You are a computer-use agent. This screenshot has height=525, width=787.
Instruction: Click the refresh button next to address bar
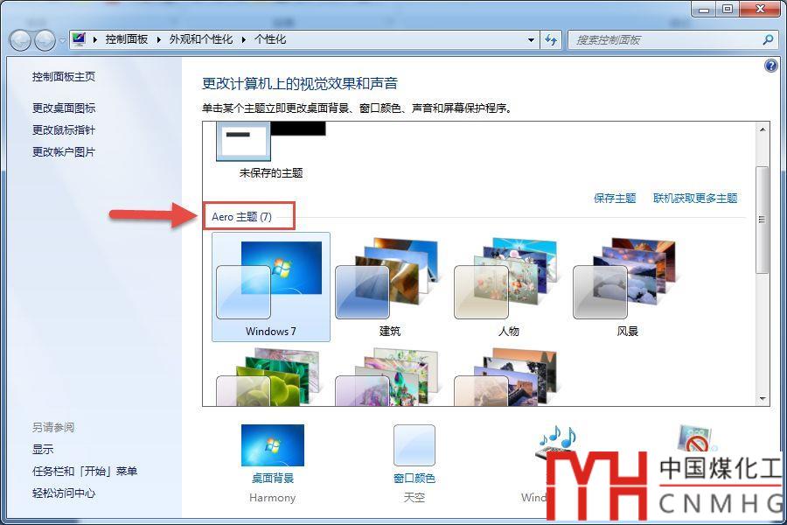pos(551,39)
